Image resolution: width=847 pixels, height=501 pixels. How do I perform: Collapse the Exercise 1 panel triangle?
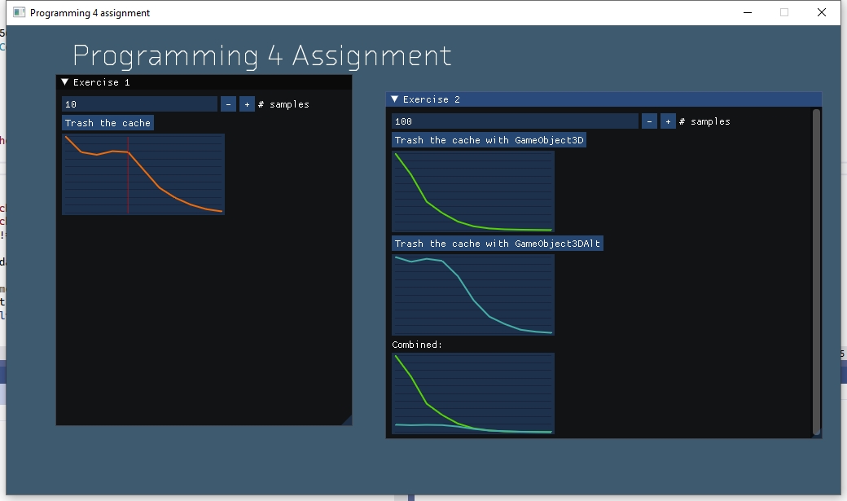click(x=65, y=82)
